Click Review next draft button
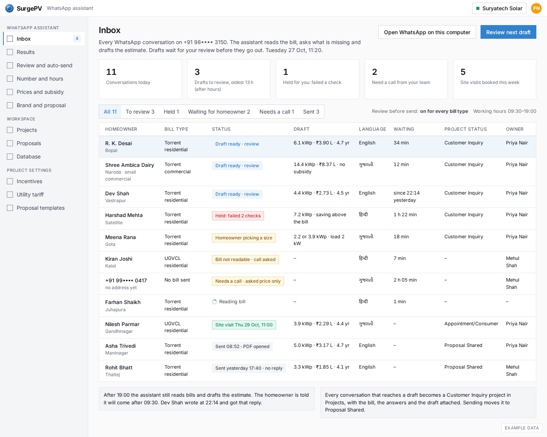Image resolution: width=547 pixels, height=437 pixels. point(508,32)
